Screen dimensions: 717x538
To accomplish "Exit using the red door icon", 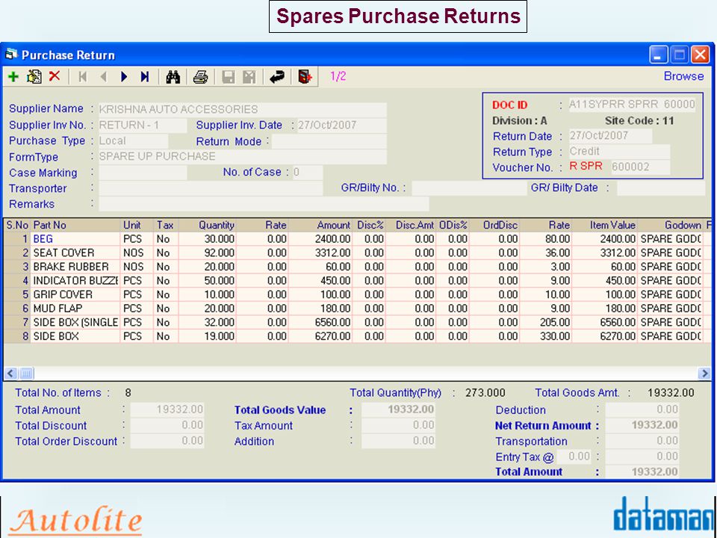I will (305, 77).
